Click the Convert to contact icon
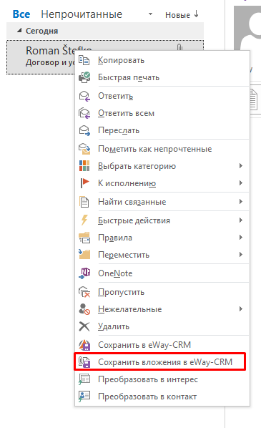This screenshot has height=428, width=261. [84, 397]
